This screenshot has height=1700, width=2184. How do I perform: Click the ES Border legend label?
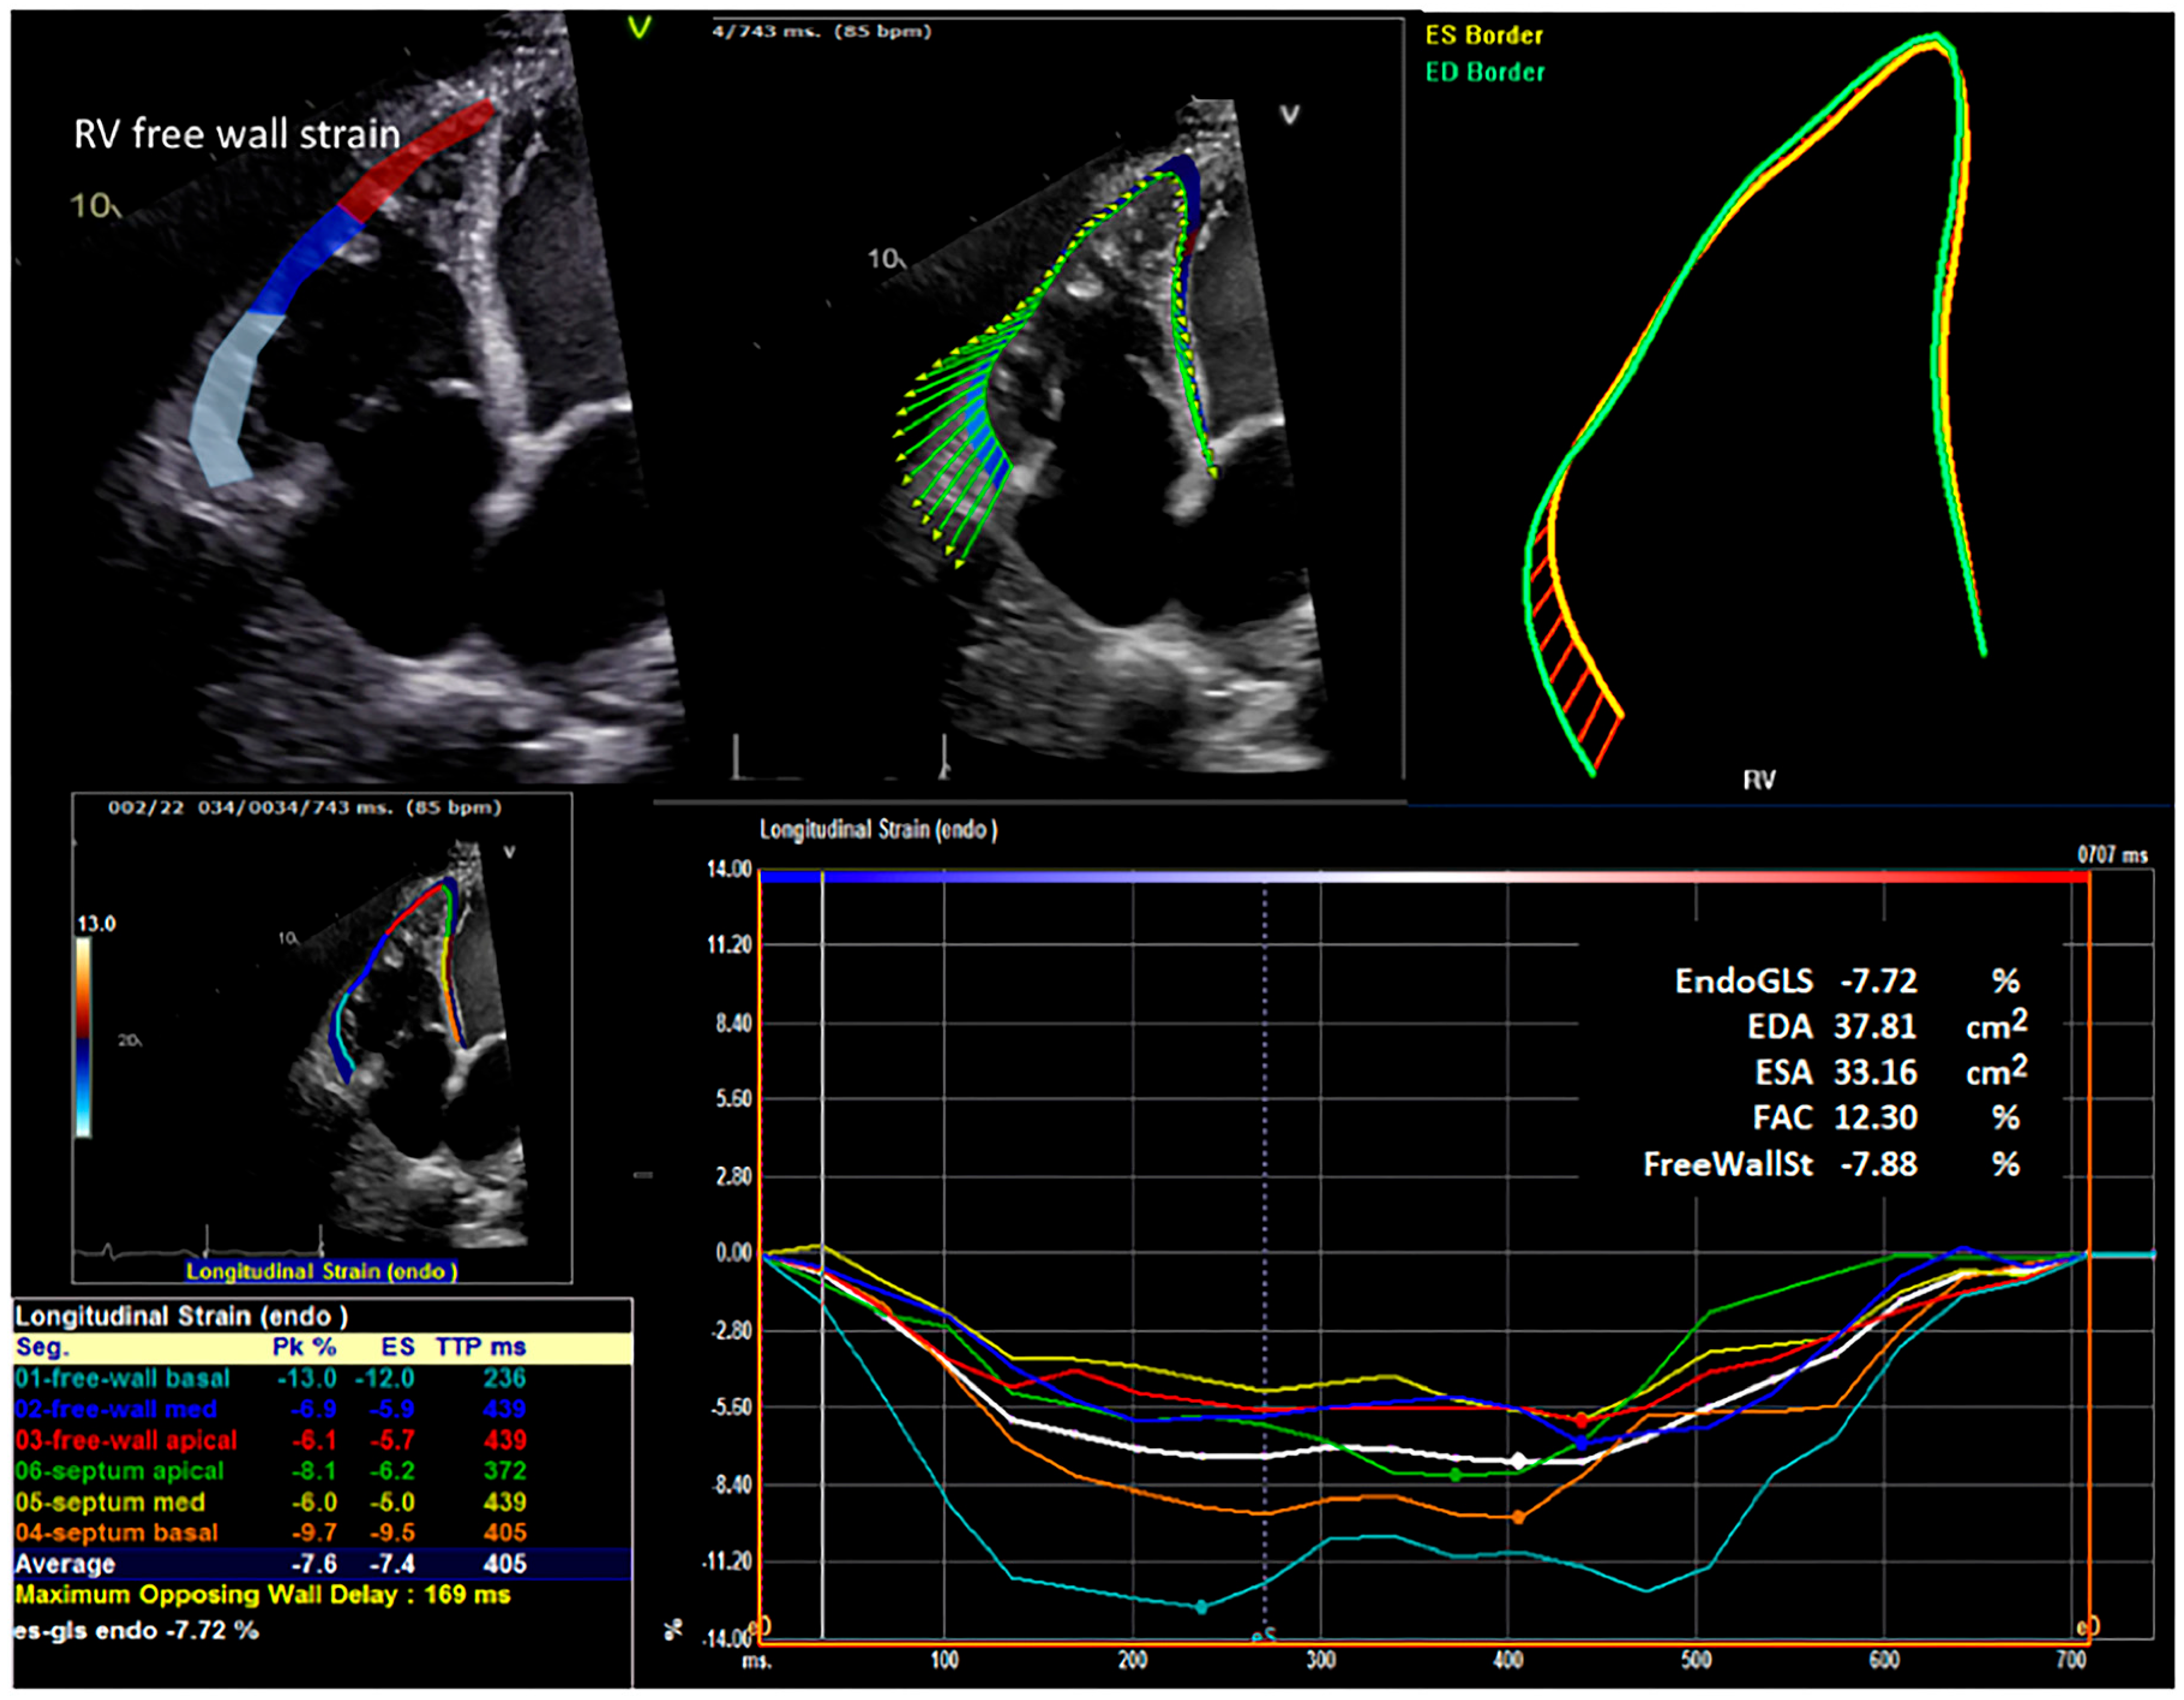click(x=1484, y=35)
